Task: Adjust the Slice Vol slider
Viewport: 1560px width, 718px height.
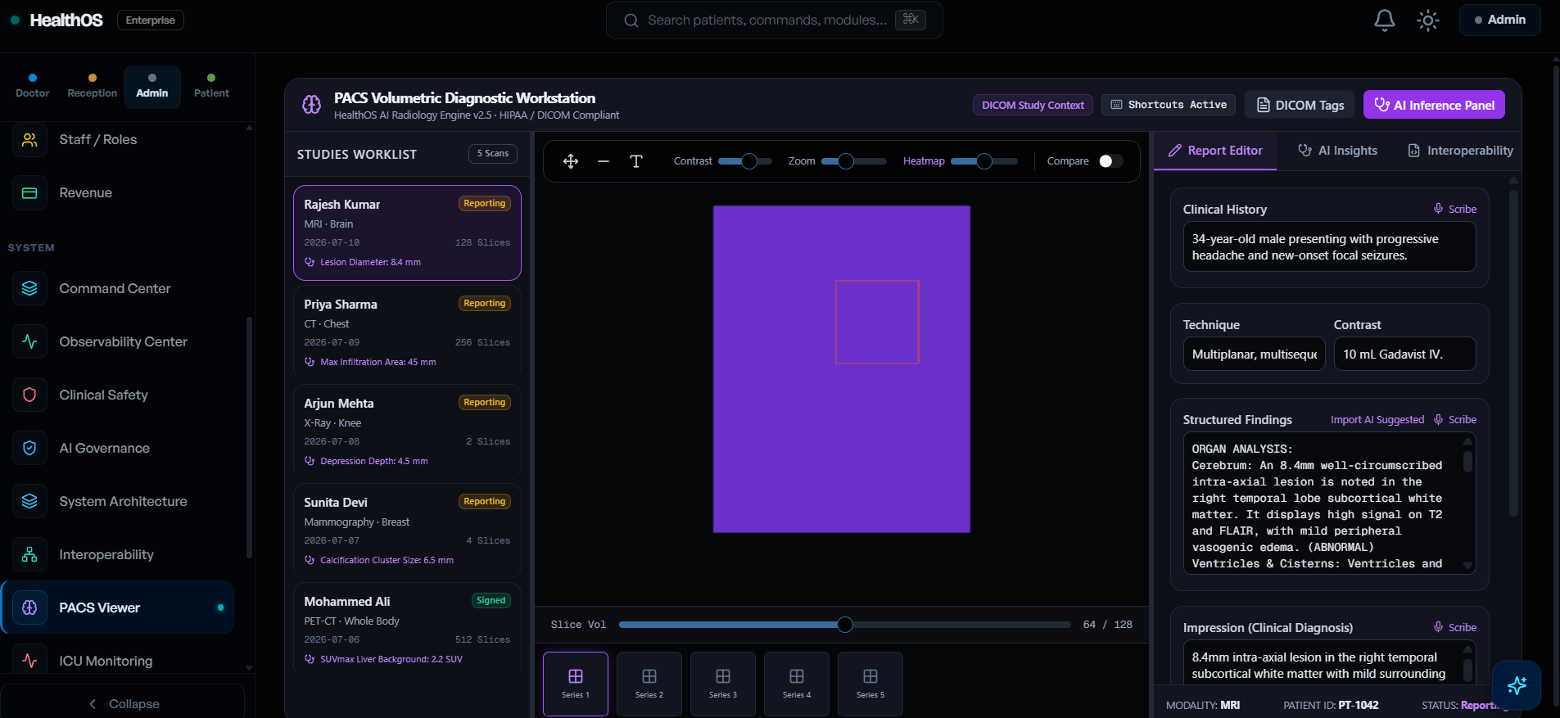Action: click(x=845, y=625)
